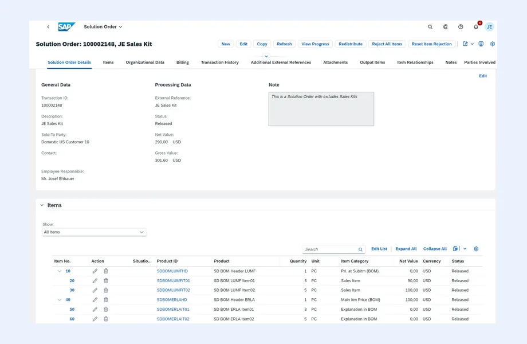Click the search magnifier in Items search
This screenshot has width=527, height=344.
[360, 249]
